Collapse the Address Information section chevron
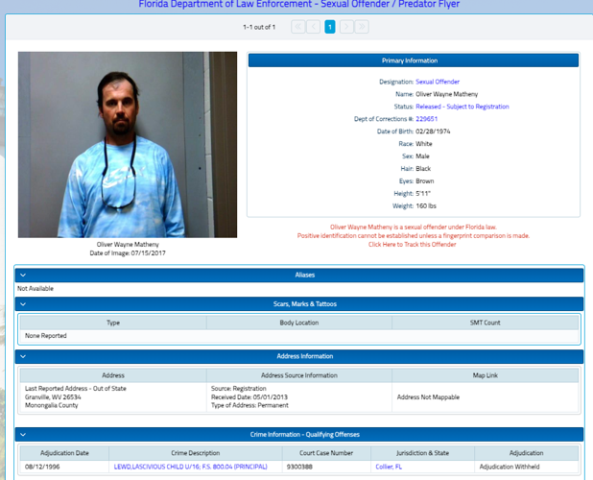The height and width of the screenshot is (480, 593). point(22,356)
